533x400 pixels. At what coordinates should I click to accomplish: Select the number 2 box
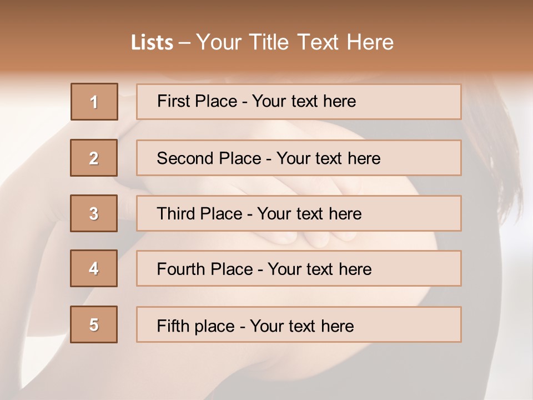coord(94,158)
